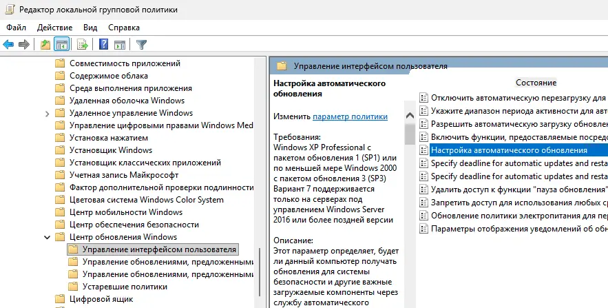Click the Forward arrow toolbar icon

(24, 45)
